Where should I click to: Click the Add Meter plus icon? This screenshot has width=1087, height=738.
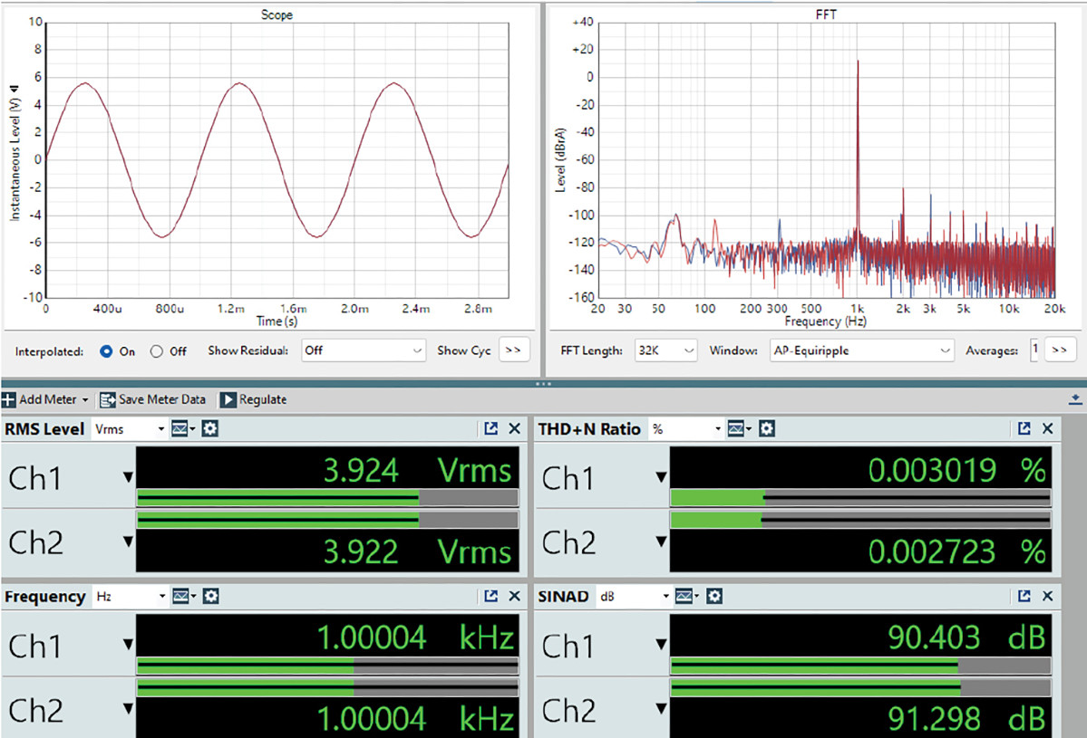[x=8, y=399]
